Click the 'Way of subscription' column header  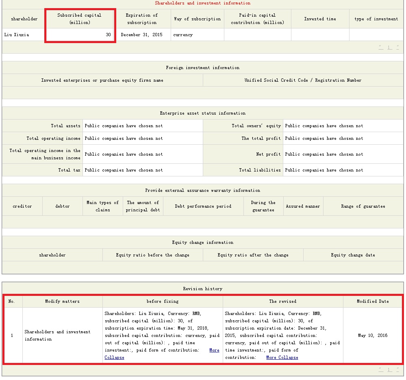197,19
